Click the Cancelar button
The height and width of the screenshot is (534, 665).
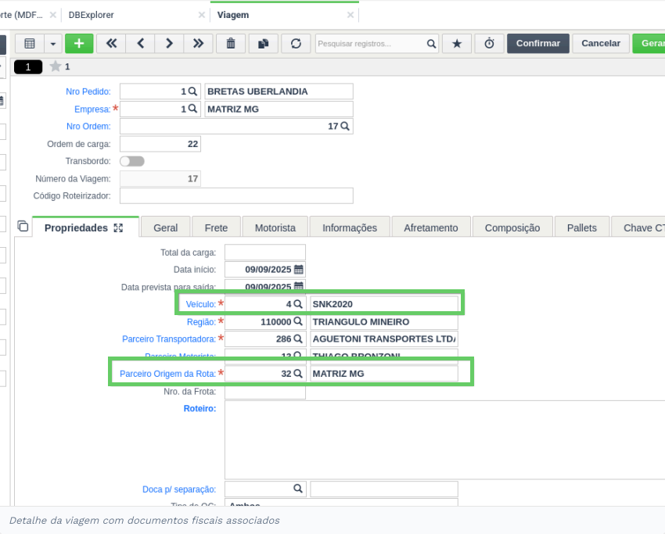pyautogui.click(x=601, y=44)
